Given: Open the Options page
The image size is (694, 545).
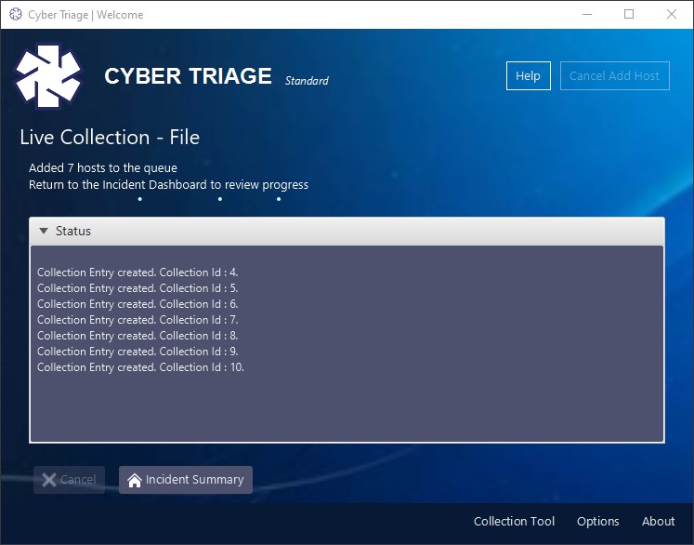Looking at the screenshot, I should click(598, 521).
